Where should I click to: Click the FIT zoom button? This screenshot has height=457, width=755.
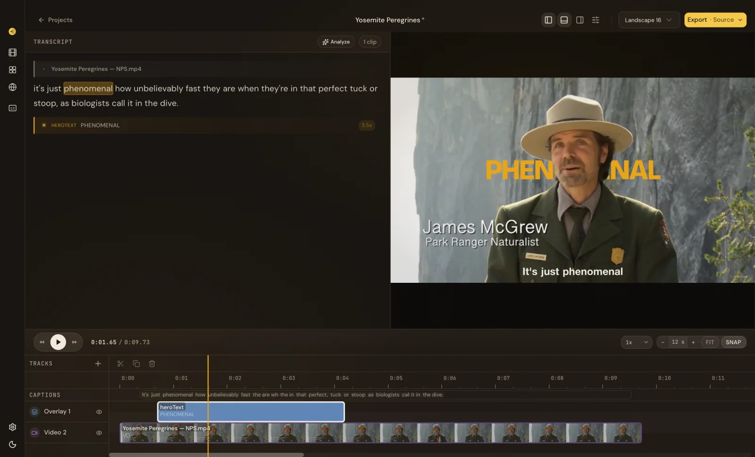click(710, 342)
